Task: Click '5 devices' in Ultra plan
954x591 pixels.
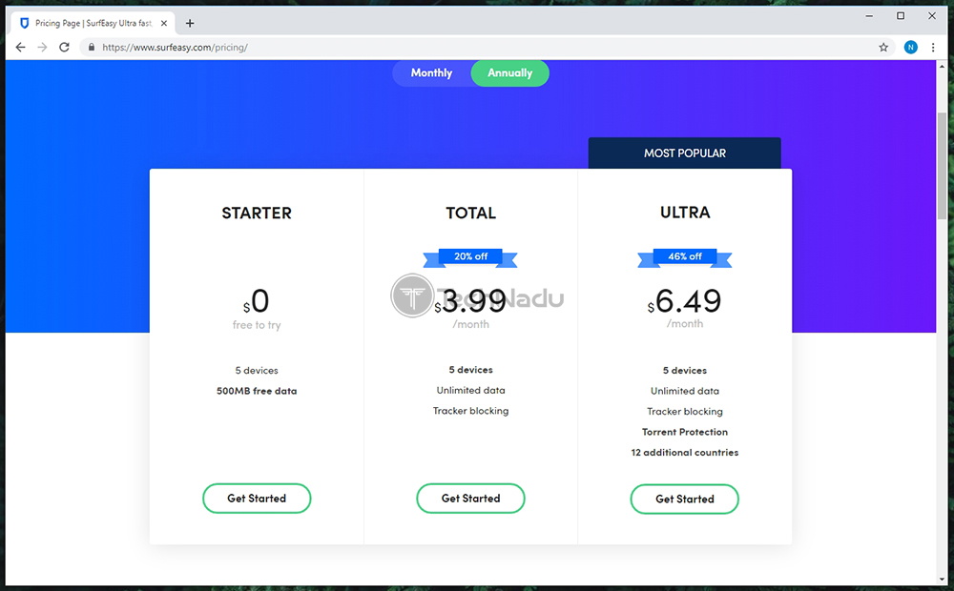Action: pos(685,370)
